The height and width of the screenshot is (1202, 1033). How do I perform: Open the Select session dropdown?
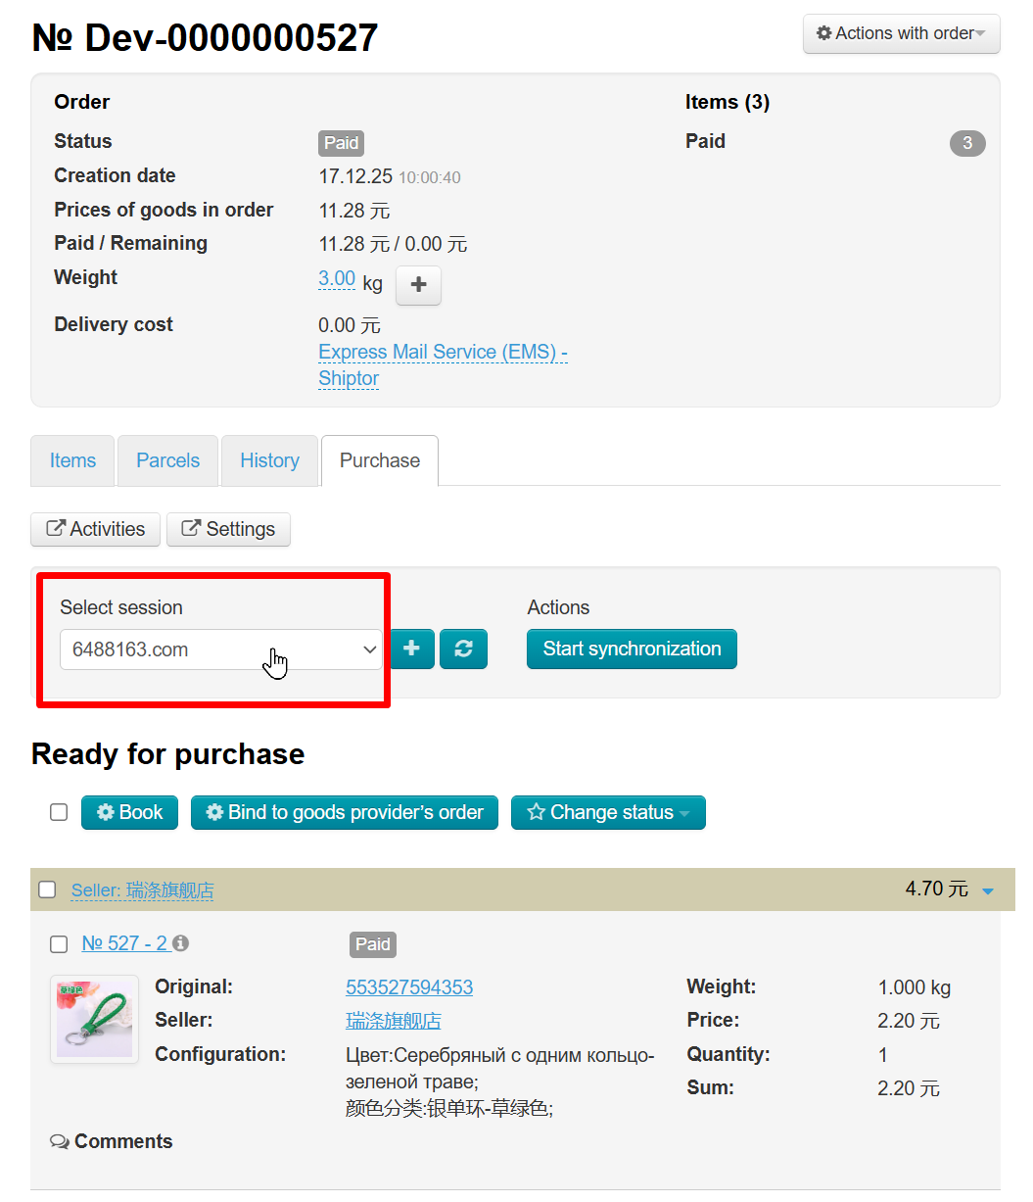[x=220, y=649]
